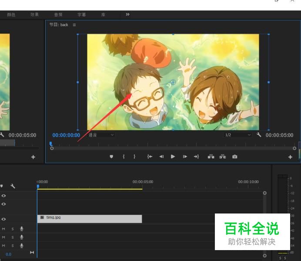Switch to the 库 workspace
Screen dimensions: 301x261
click(103, 15)
